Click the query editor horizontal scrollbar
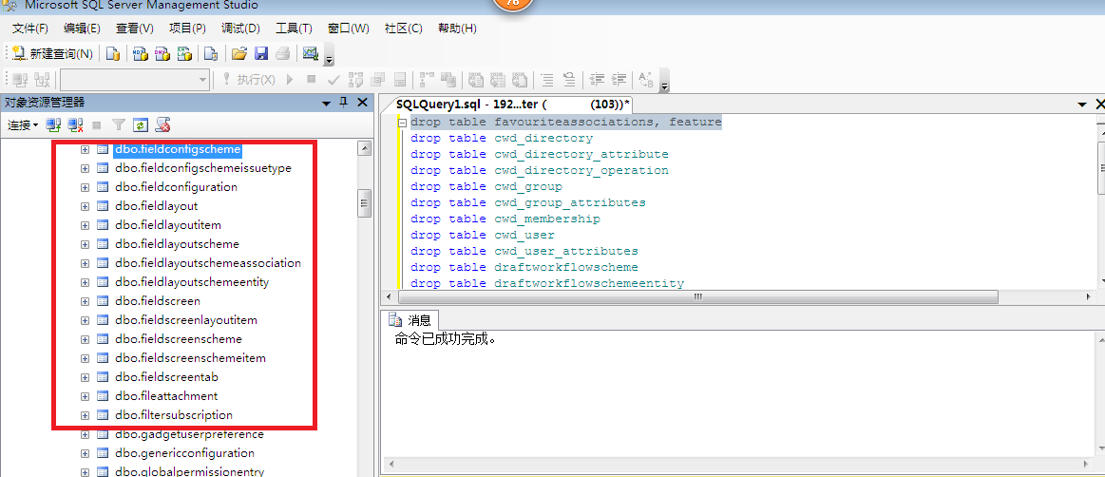 point(698,296)
